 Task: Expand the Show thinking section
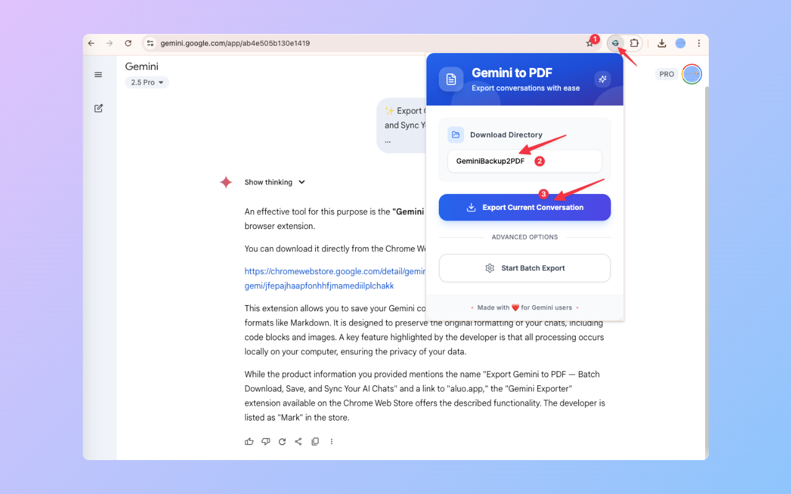click(274, 182)
